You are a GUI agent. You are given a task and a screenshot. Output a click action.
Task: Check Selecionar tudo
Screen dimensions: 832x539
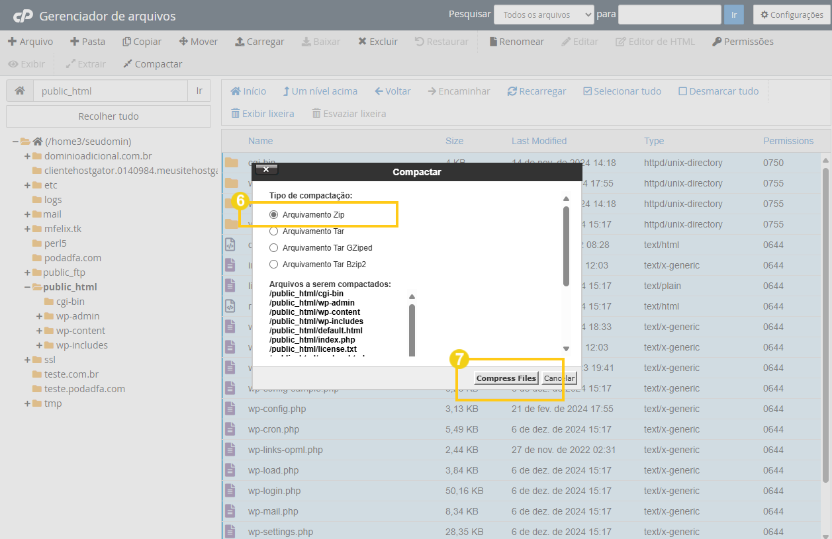pyautogui.click(x=622, y=91)
